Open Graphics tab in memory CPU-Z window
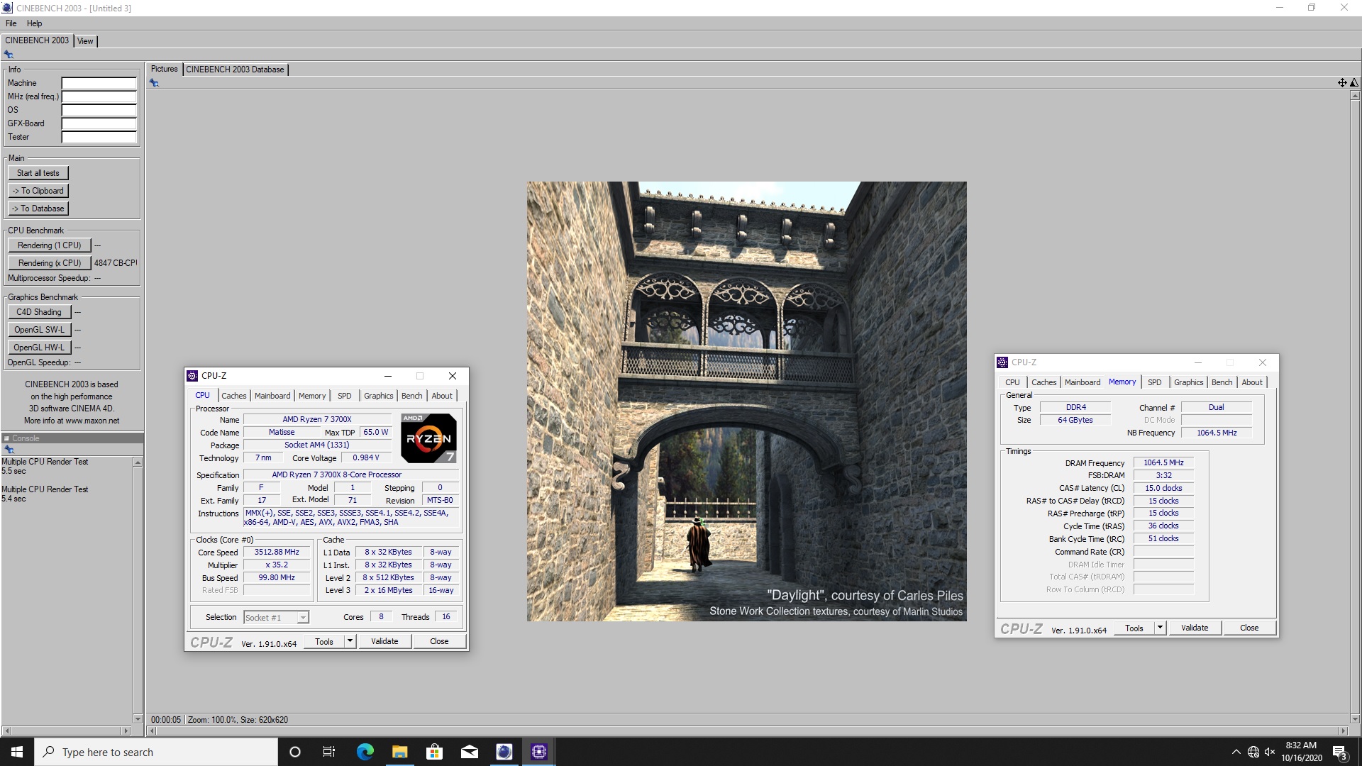 1188,382
